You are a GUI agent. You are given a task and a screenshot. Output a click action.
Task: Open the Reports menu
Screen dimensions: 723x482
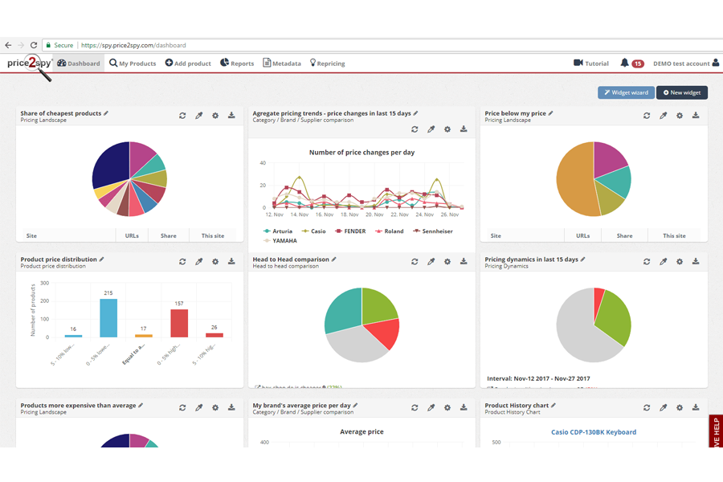pos(237,63)
